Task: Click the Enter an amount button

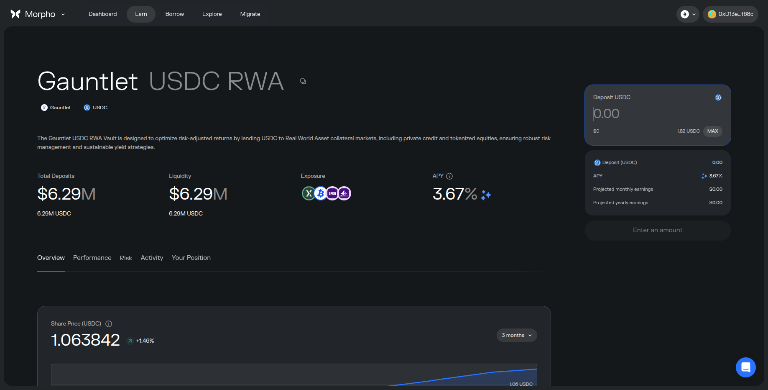Action: (x=658, y=230)
